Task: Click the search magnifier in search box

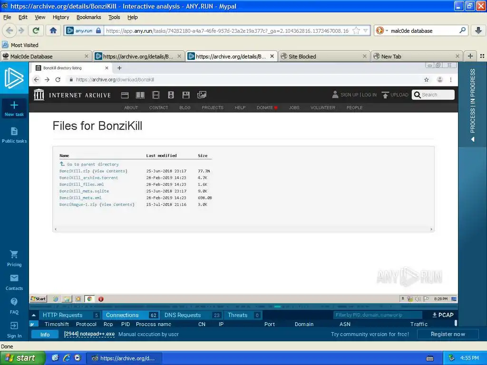Action: point(462,30)
